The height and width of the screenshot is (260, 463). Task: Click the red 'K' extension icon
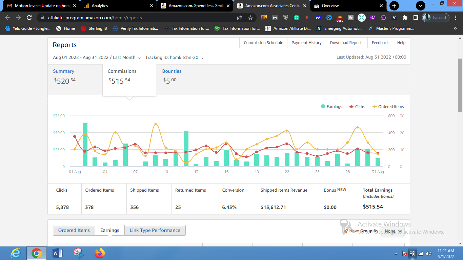(x=307, y=18)
